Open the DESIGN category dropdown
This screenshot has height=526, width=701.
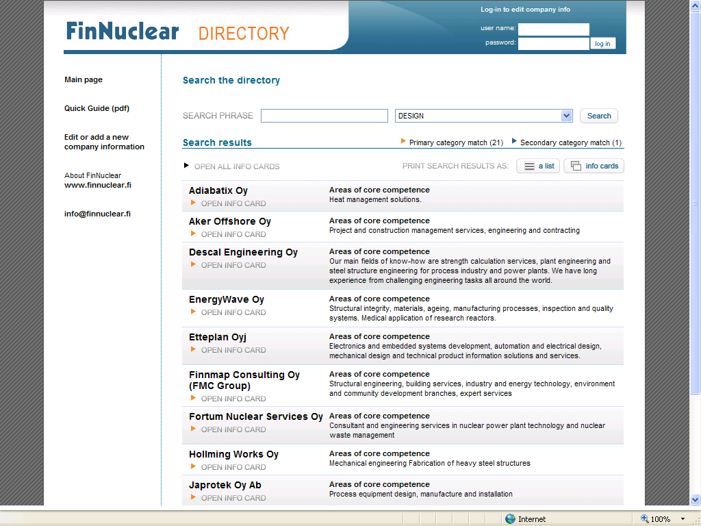click(566, 116)
